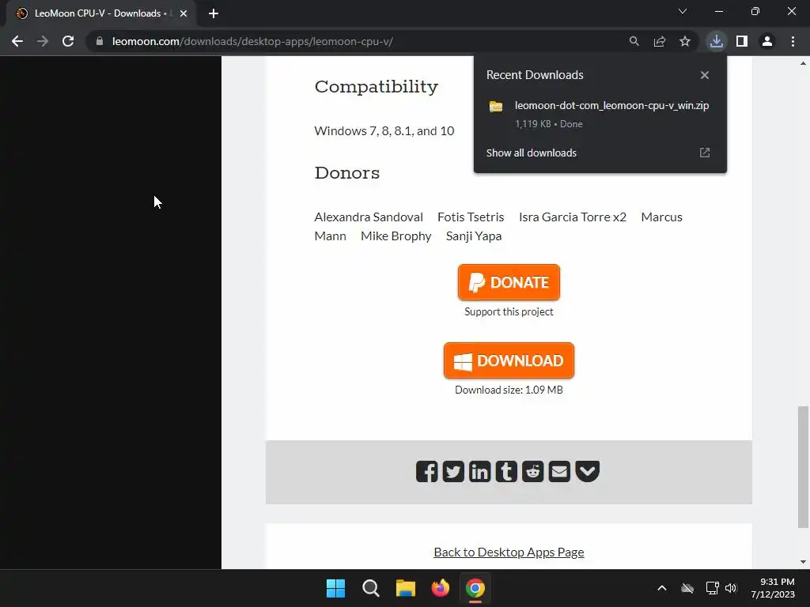Share on Facebook

pos(426,471)
